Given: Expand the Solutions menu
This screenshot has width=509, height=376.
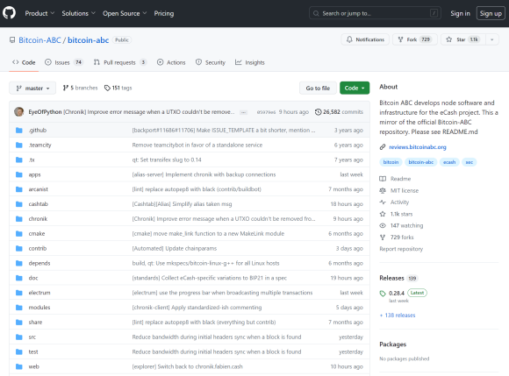Looking at the screenshot, I should point(79,13).
